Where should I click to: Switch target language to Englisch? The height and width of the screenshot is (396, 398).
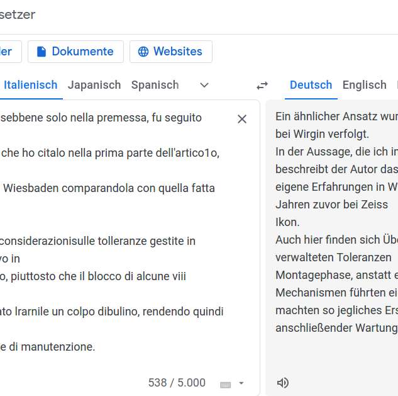coord(364,85)
